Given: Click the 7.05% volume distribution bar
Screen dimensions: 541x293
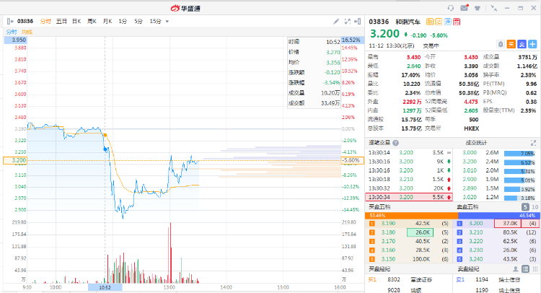Looking at the screenshot, I should 519,153.
